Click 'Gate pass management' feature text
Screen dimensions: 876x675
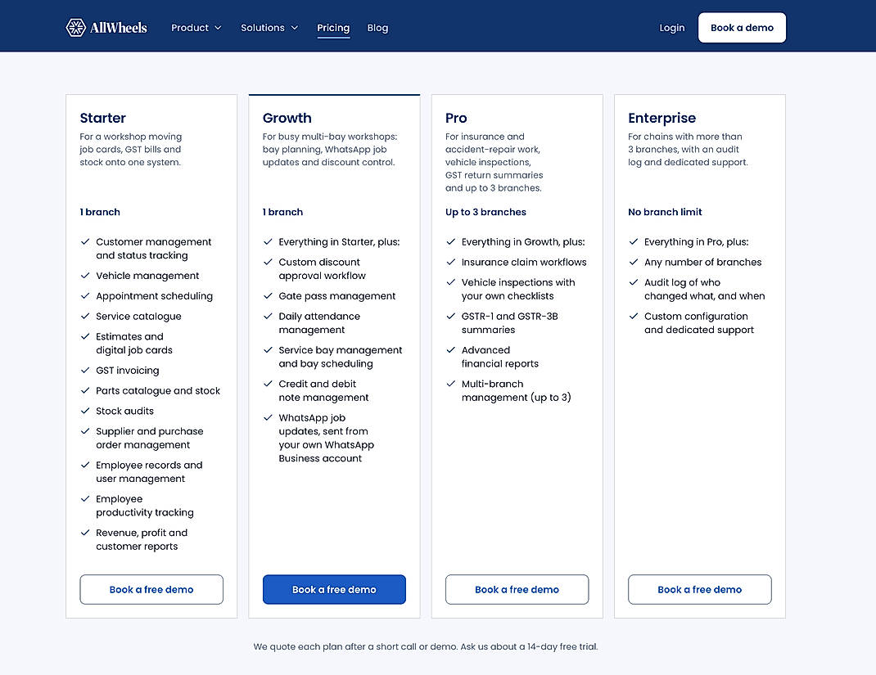click(336, 296)
